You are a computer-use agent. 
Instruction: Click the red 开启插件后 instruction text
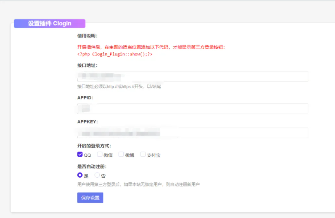pyautogui.click(x=151, y=47)
